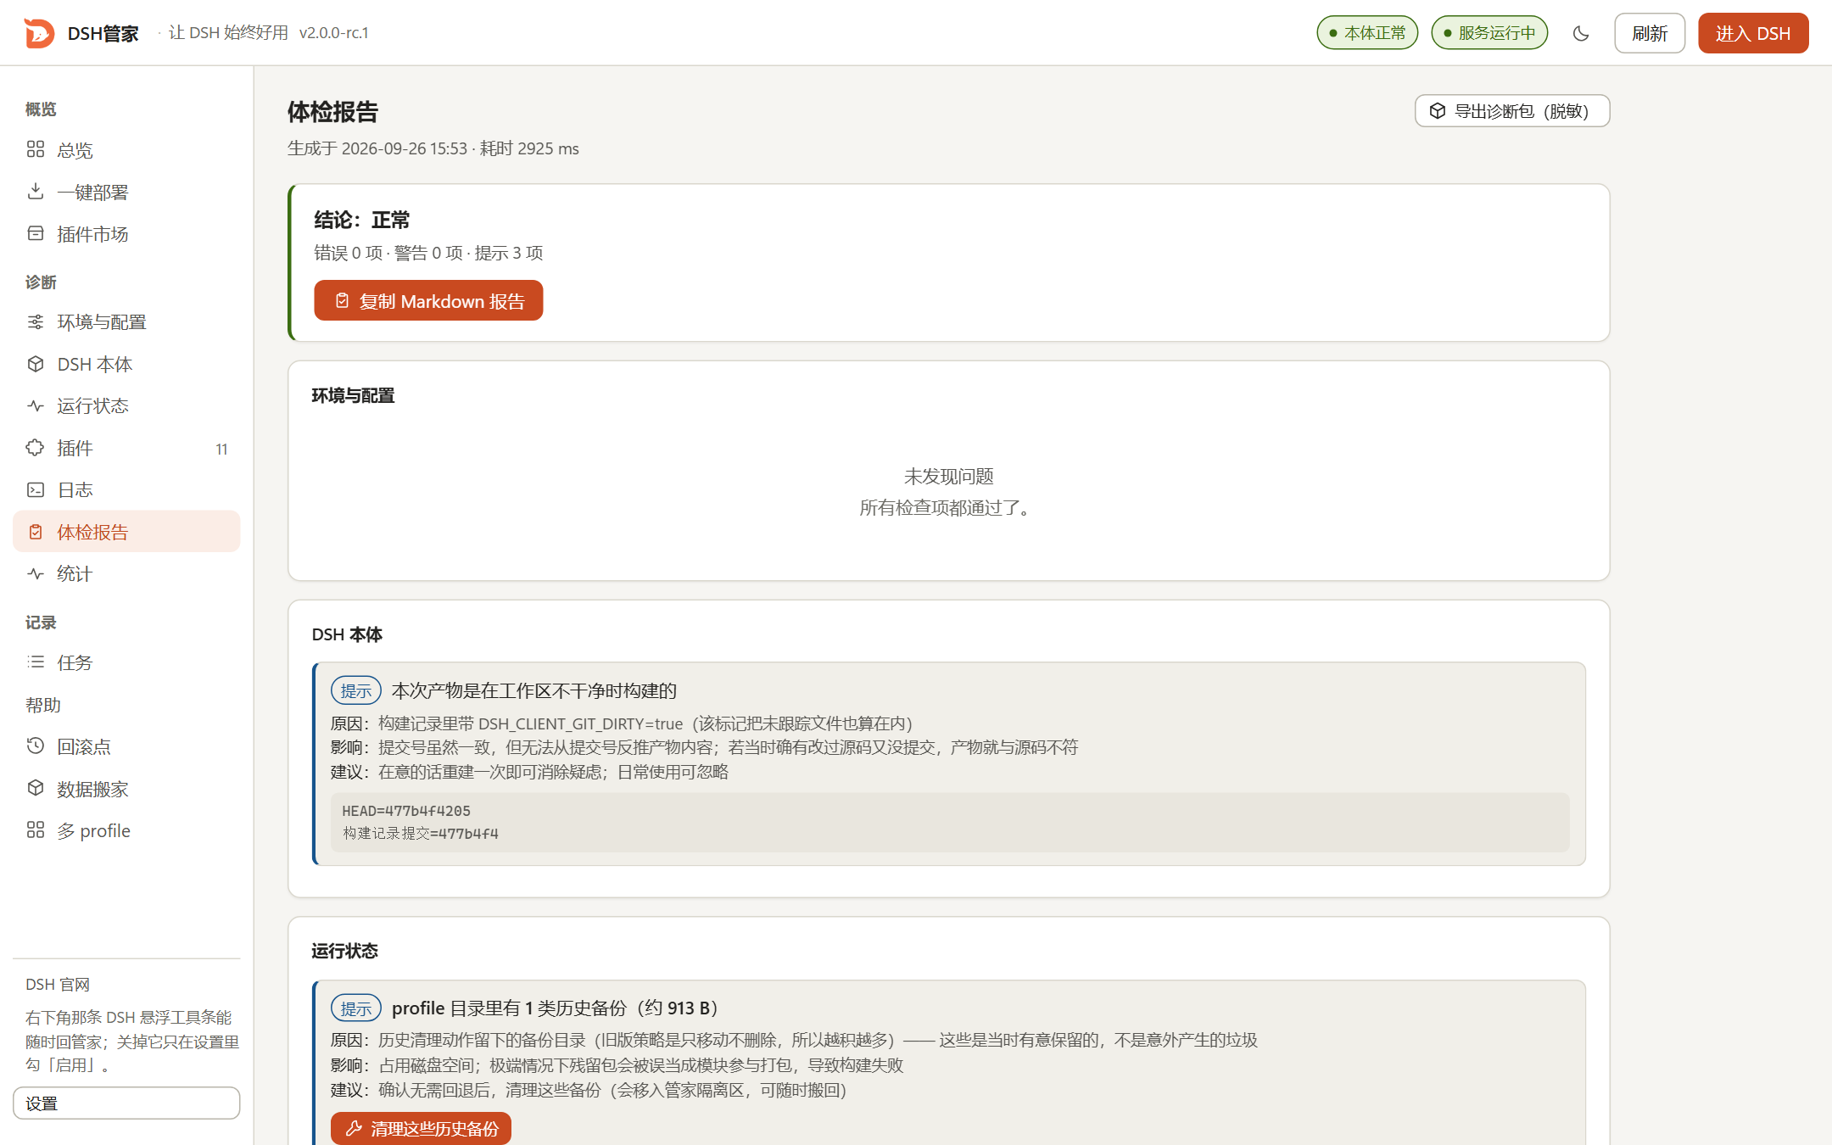
Task: Click 插件 puzzle piece icon
Action: click(36, 448)
